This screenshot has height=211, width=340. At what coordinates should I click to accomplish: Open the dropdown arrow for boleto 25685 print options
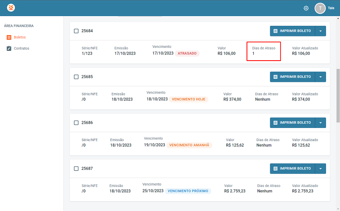tap(320, 77)
